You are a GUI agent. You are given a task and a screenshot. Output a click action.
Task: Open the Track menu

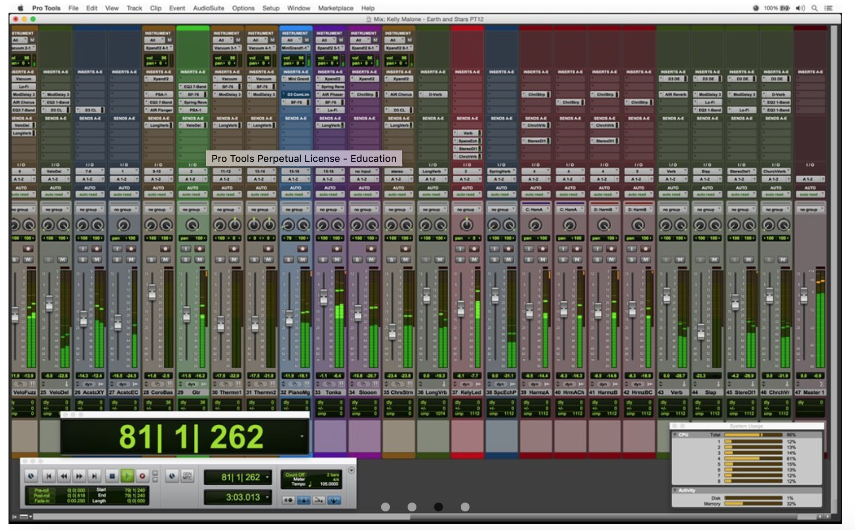tap(134, 8)
